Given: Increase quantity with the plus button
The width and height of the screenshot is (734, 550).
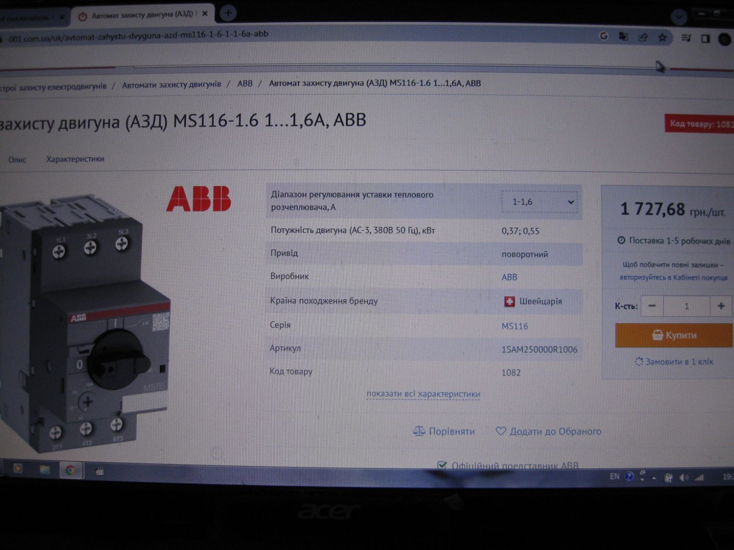Looking at the screenshot, I should tap(721, 306).
